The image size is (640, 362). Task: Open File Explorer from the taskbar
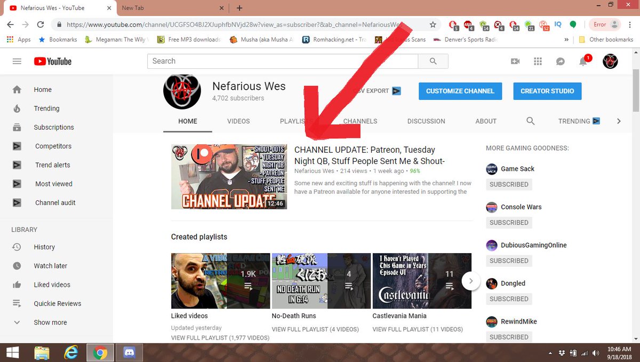point(42,352)
